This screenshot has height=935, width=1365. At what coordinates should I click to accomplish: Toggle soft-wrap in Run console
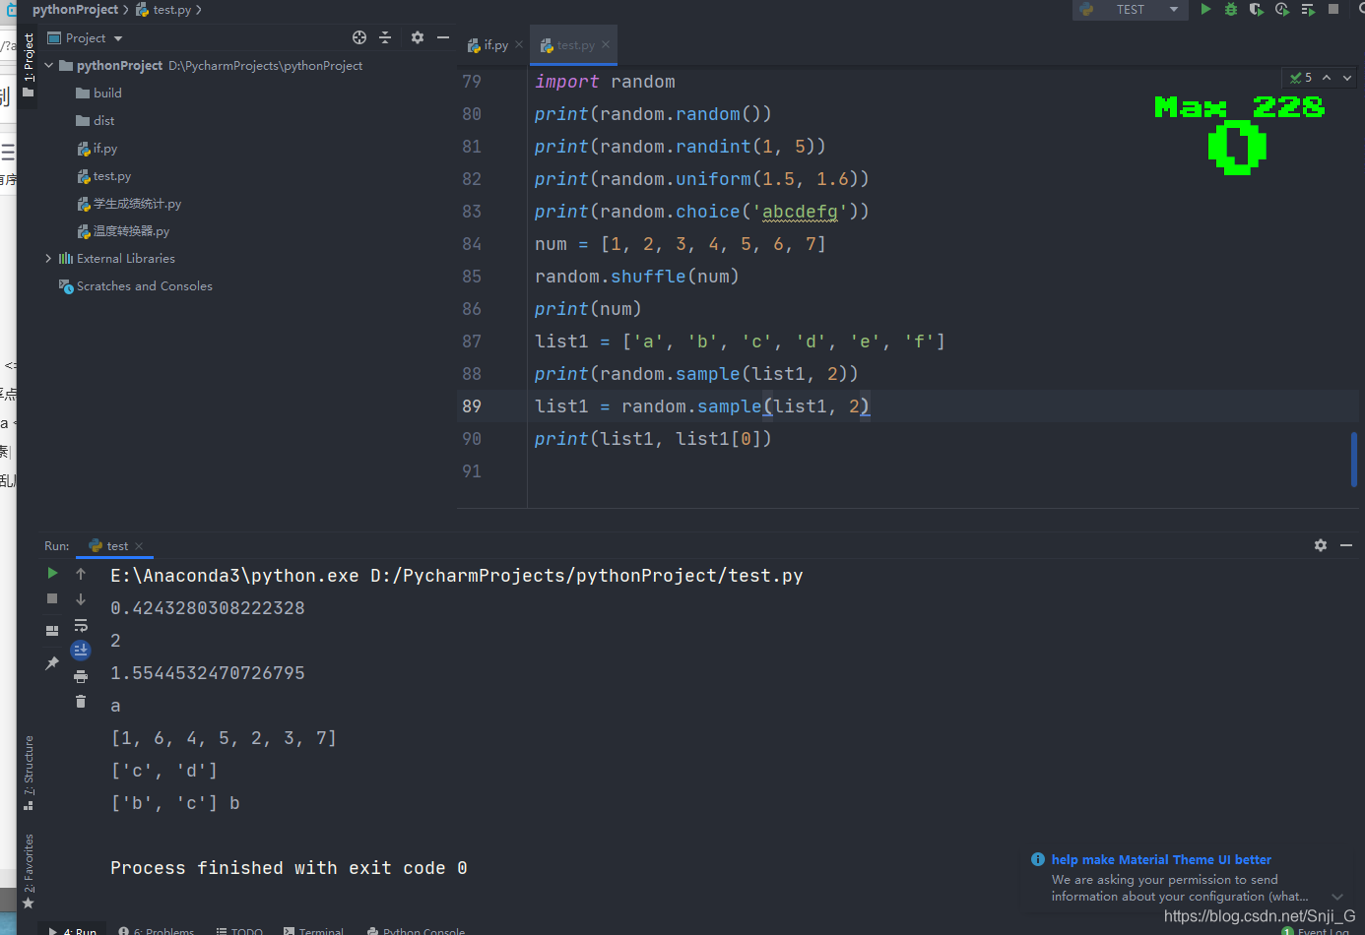81,625
